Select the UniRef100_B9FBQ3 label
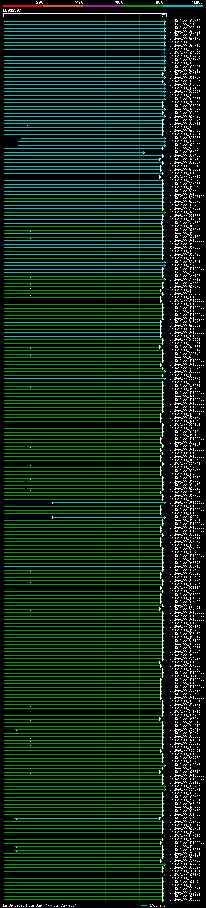Image resolution: width=206 pixels, height=908 pixels. point(185,95)
